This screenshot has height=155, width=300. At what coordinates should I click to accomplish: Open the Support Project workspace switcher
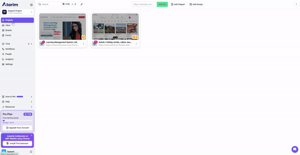coord(17,12)
